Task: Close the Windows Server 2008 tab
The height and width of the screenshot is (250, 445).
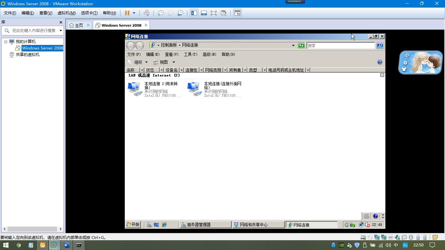Action: coord(146,25)
